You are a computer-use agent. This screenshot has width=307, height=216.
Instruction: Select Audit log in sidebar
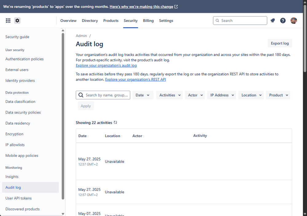tap(30, 187)
